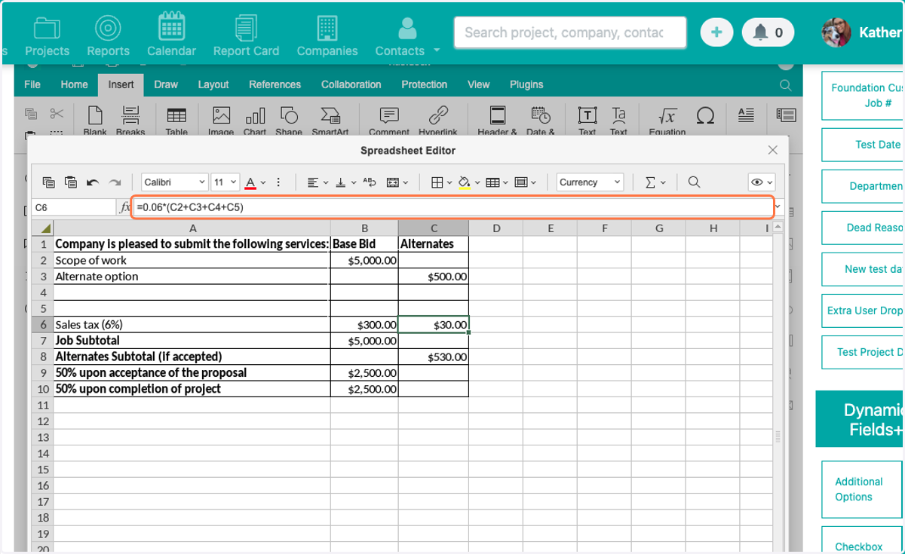The height and width of the screenshot is (554, 905).
Task: Open the font size 11 dropdown
Action: [x=225, y=182]
